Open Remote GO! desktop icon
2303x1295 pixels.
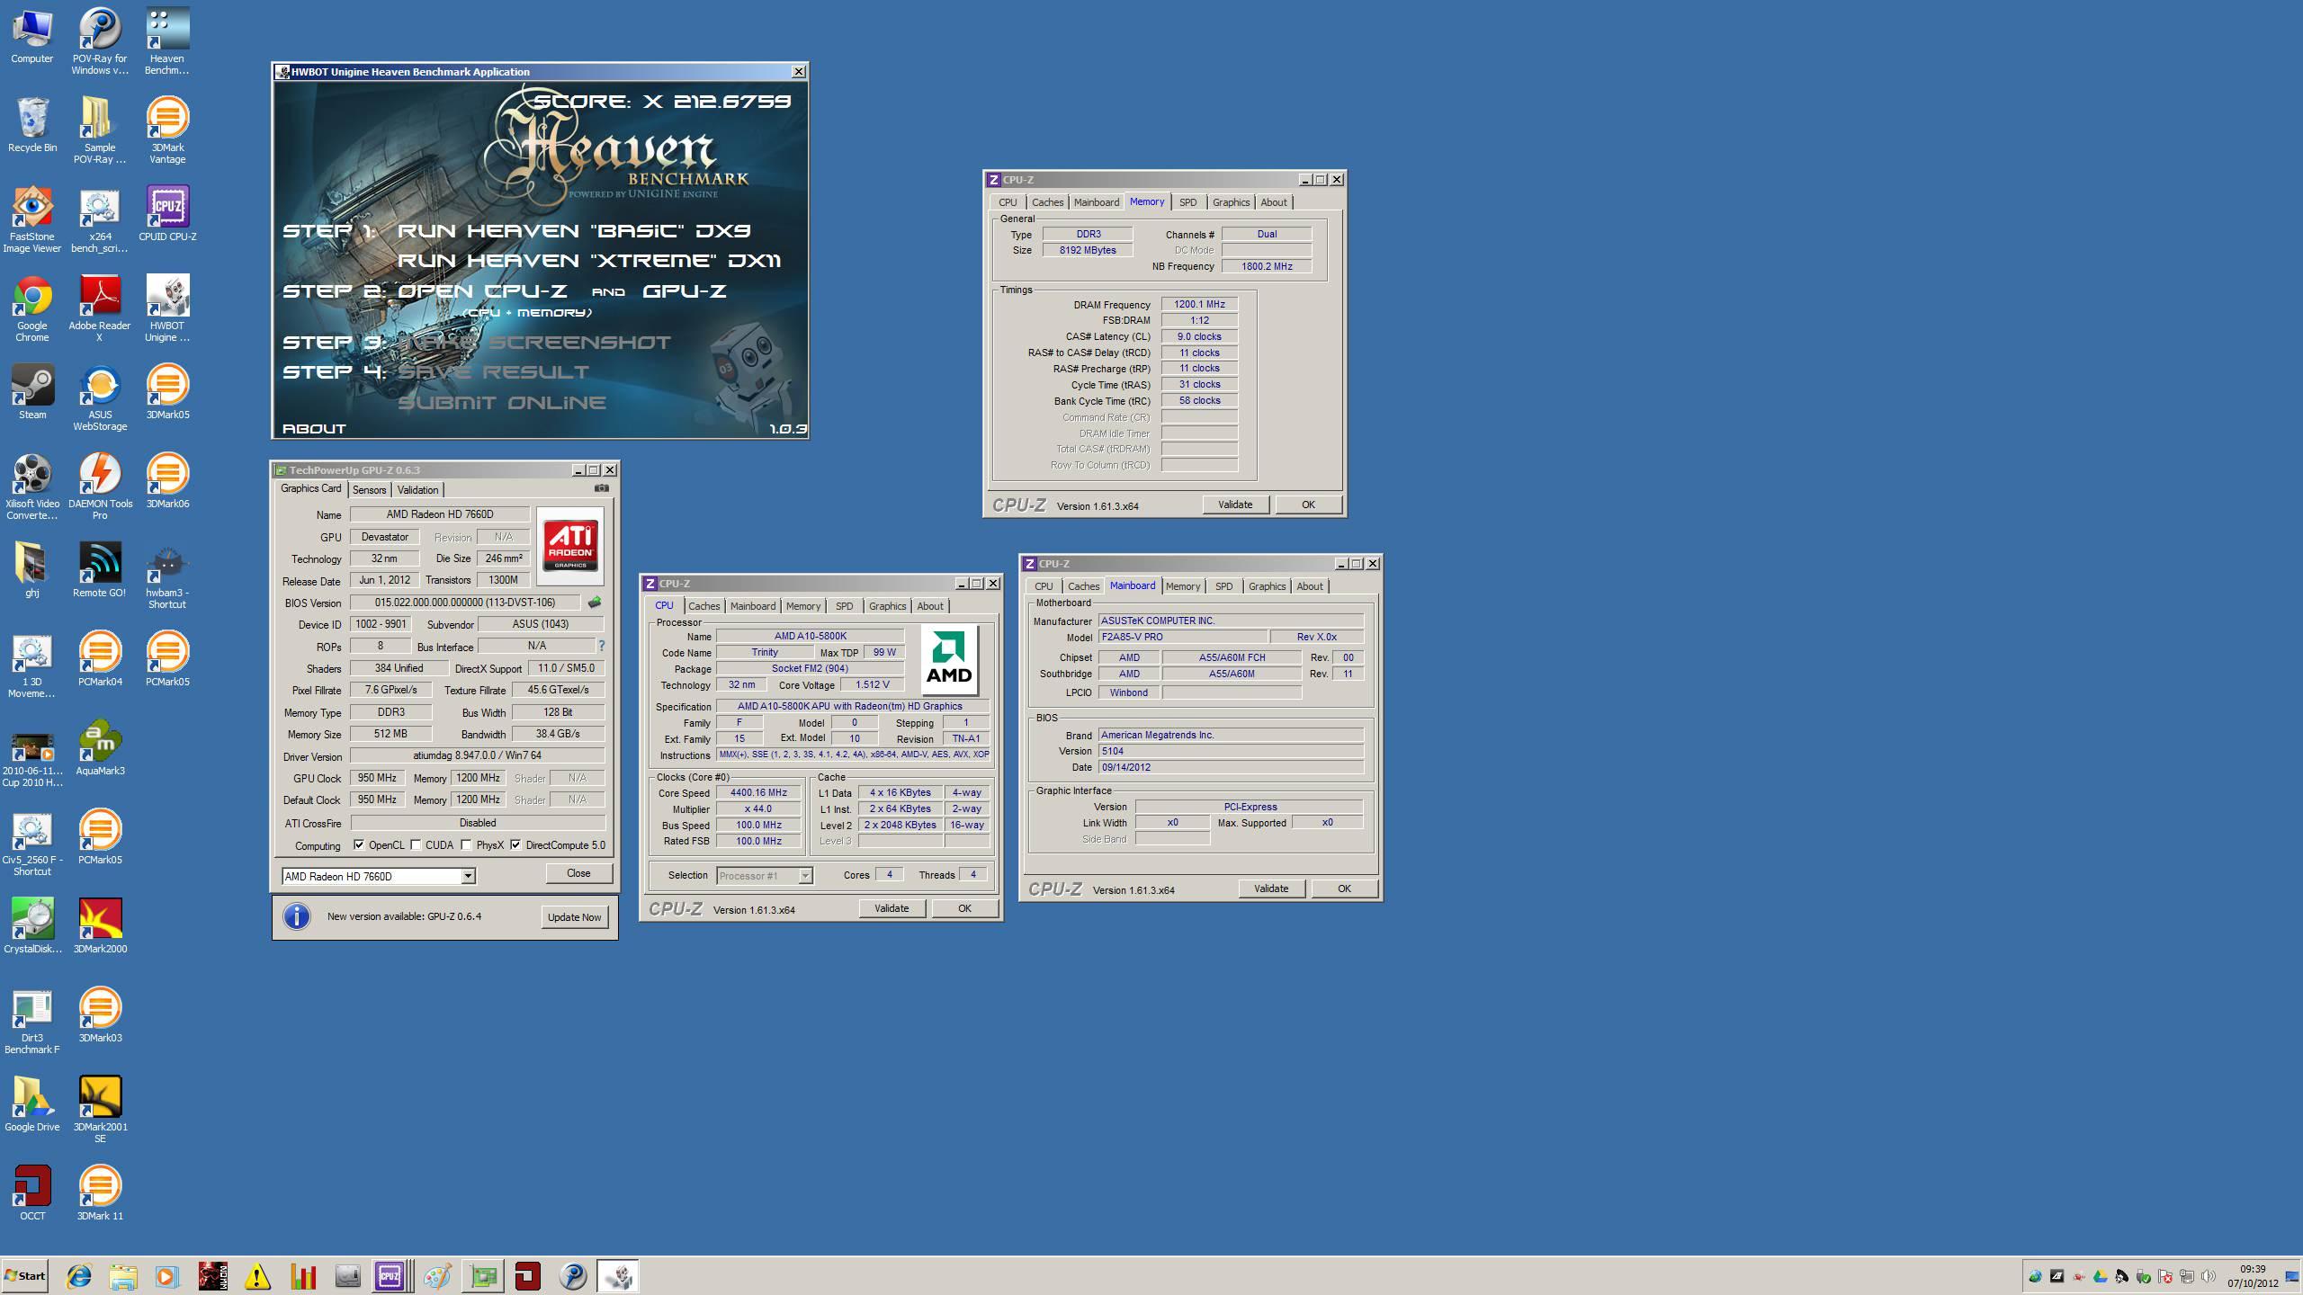pos(100,570)
